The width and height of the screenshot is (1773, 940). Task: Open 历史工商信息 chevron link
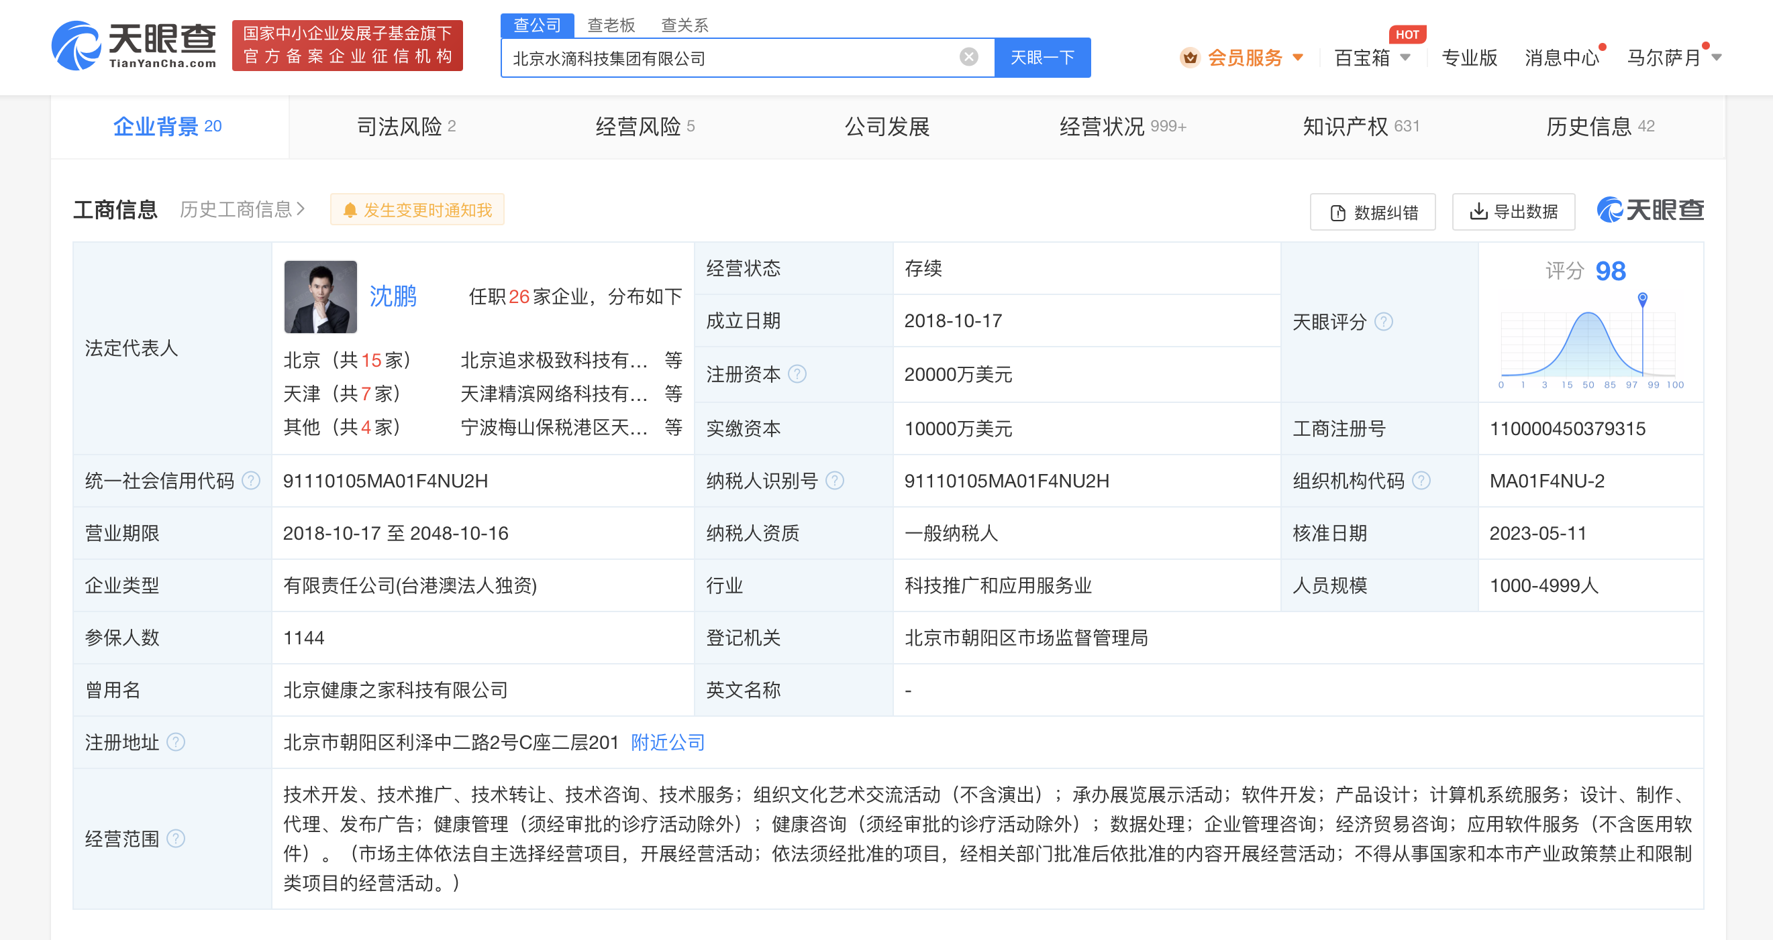pyautogui.click(x=242, y=209)
